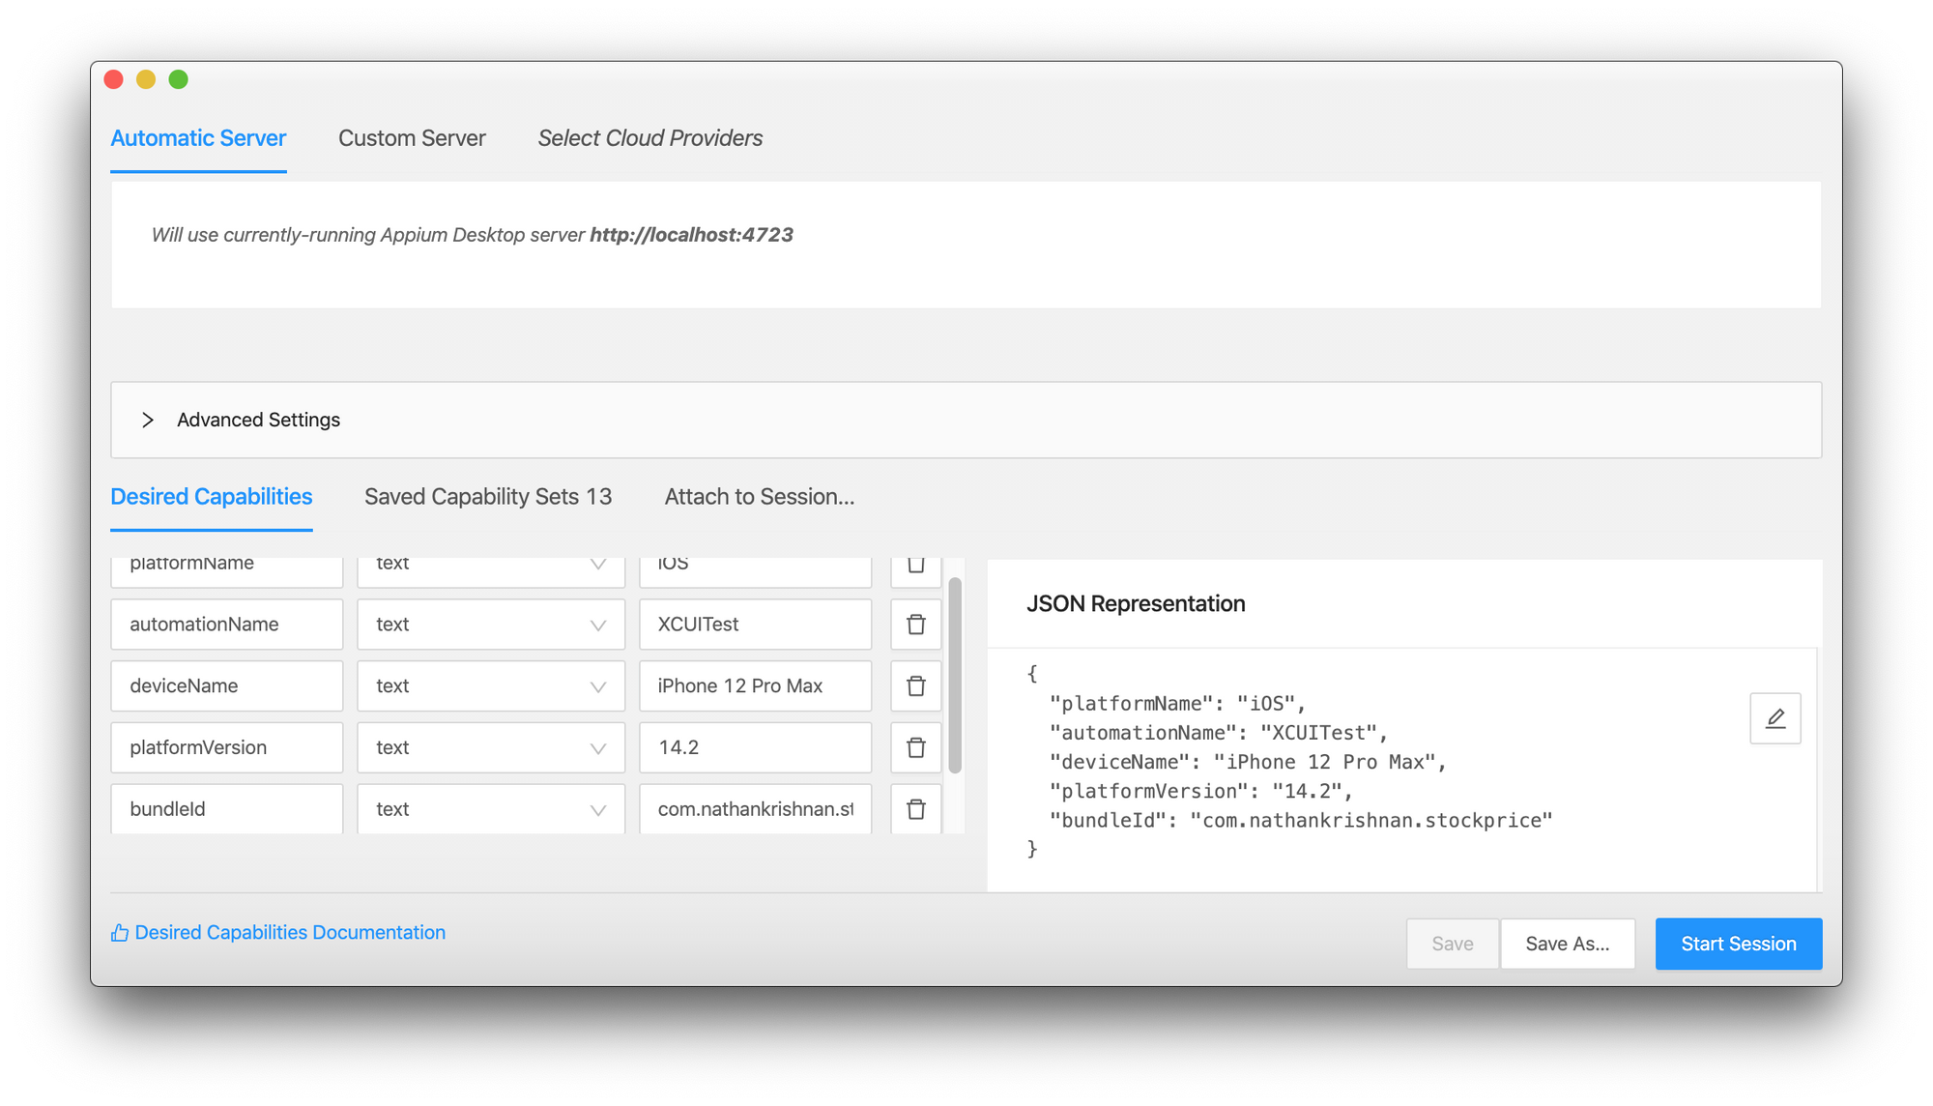
Task: Expand the Advanced Settings section
Action: coord(148,420)
